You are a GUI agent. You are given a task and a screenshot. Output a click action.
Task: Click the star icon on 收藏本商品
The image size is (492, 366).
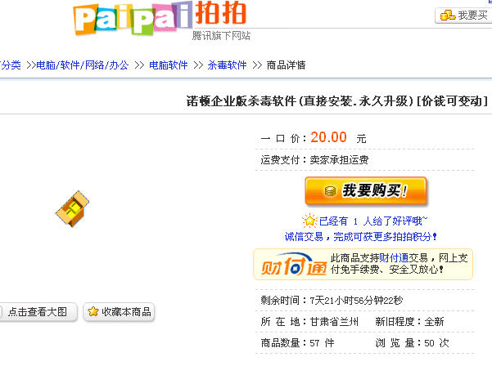(x=93, y=311)
